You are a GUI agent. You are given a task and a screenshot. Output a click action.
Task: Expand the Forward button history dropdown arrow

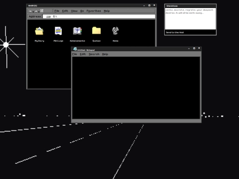(x=39, y=11)
